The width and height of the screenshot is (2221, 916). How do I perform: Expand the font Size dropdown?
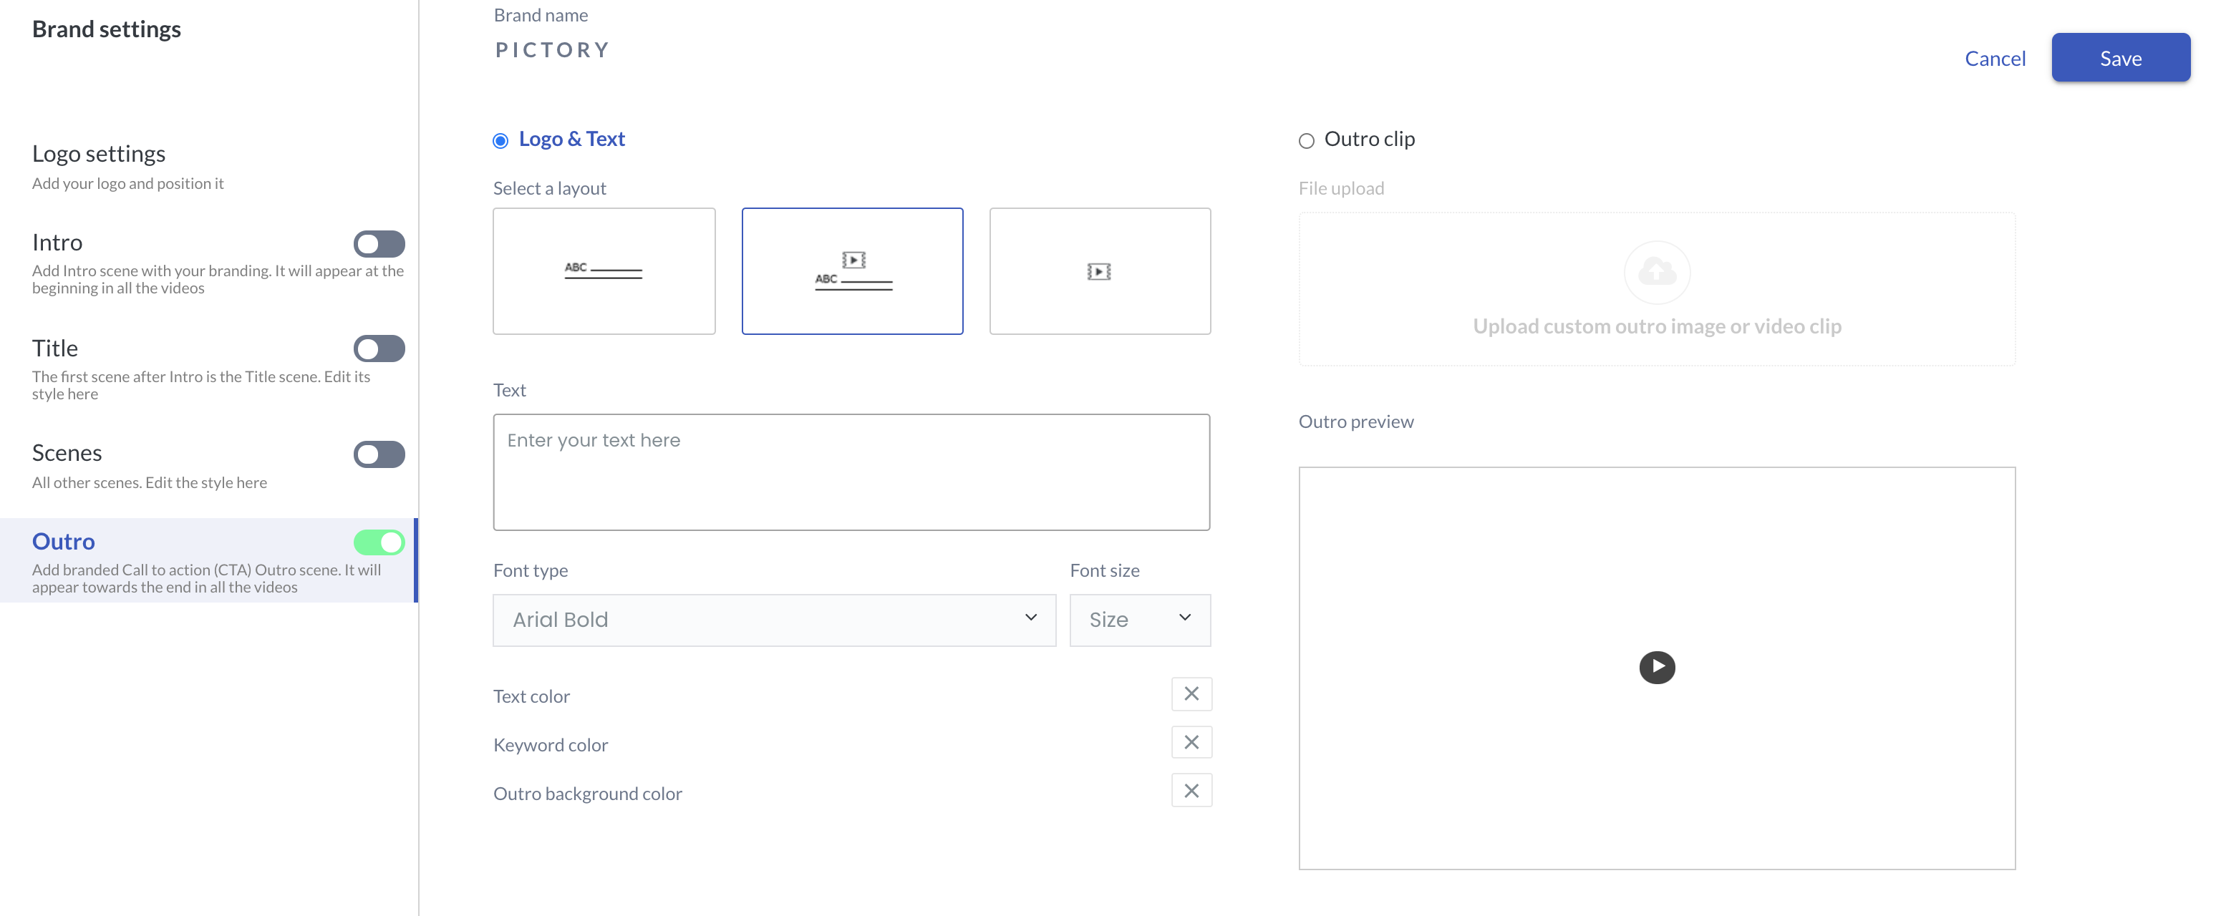(1139, 620)
